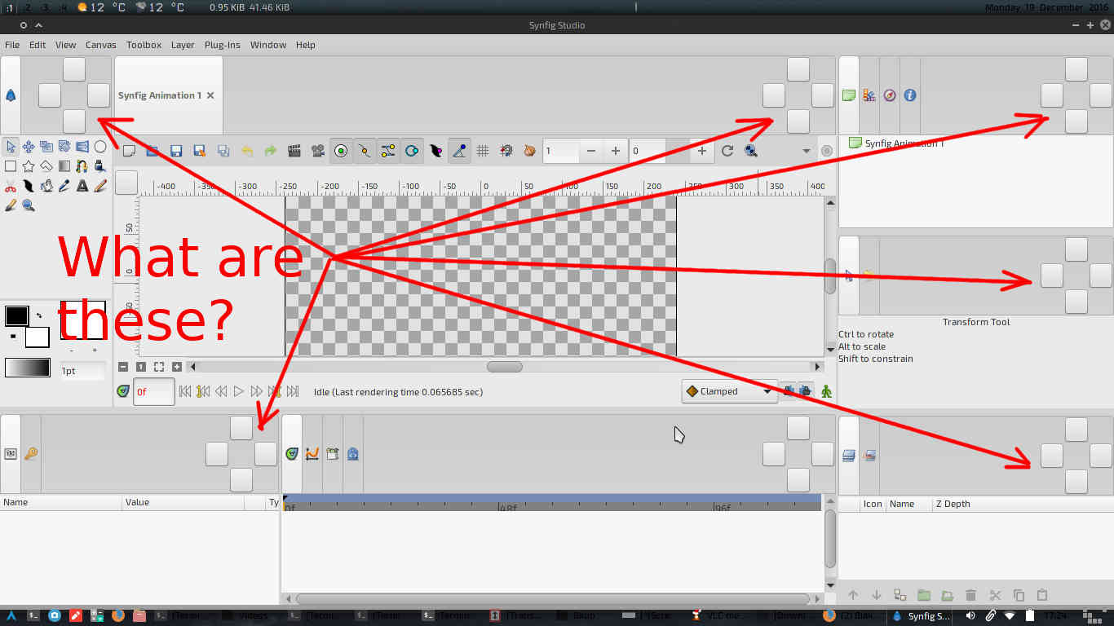Select Synfig Animation 1 in canvas browser
This screenshot has width=1114, height=626.
[x=904, y=143]
